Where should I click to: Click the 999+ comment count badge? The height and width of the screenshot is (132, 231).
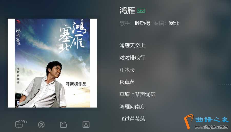23,122
